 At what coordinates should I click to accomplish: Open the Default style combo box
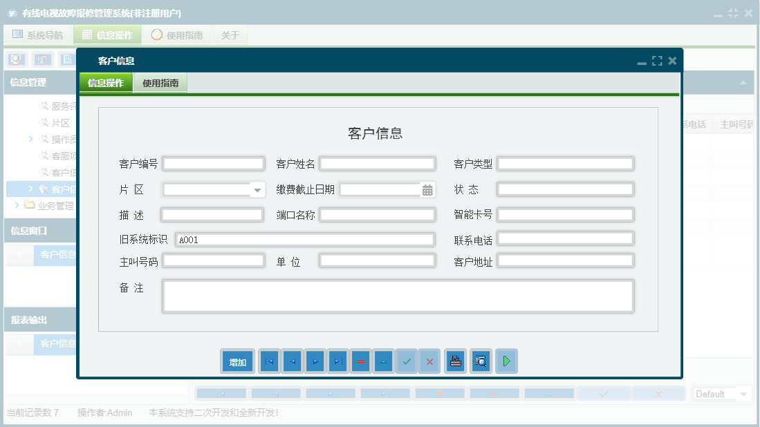[x=721, y=393]
